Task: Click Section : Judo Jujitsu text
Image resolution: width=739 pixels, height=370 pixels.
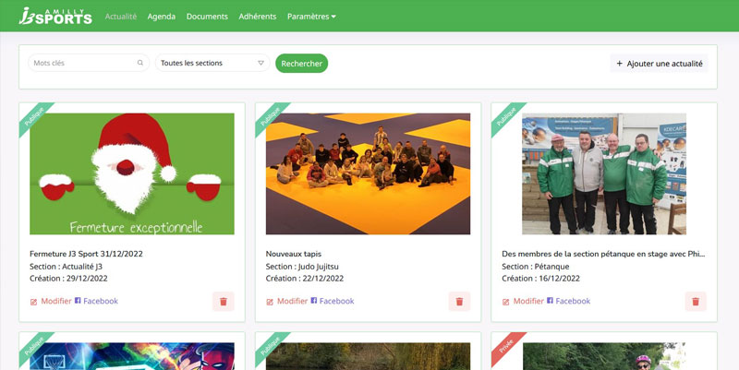Action: pos(302,267)
